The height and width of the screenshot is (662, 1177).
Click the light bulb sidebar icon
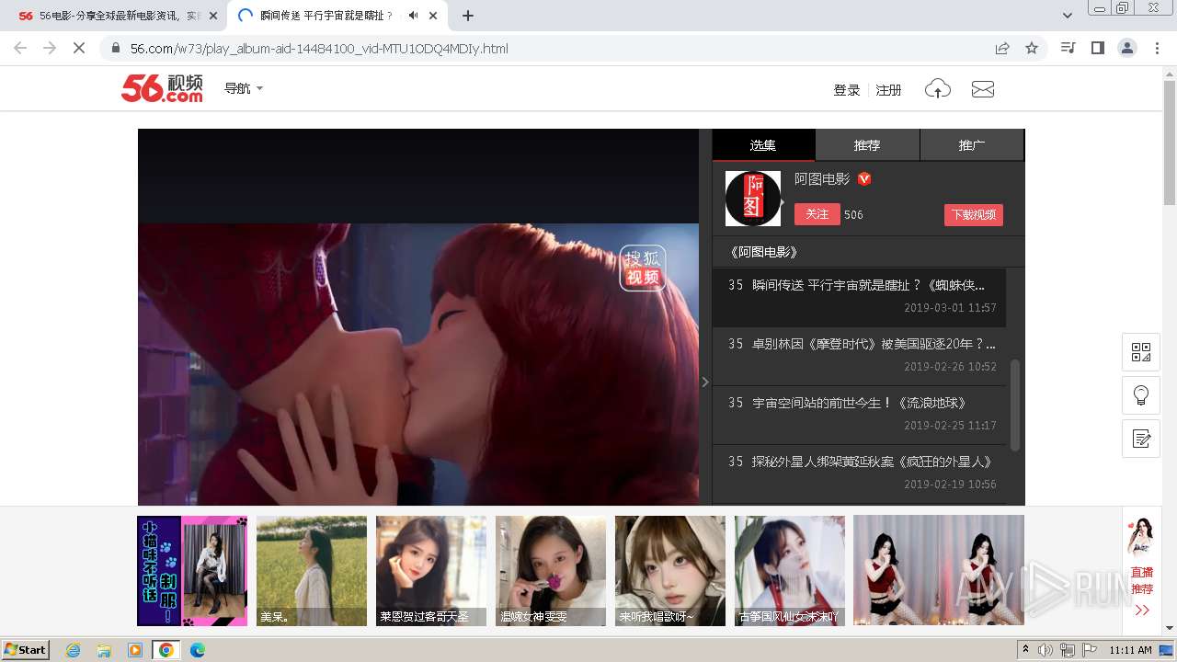point(1141,395)
